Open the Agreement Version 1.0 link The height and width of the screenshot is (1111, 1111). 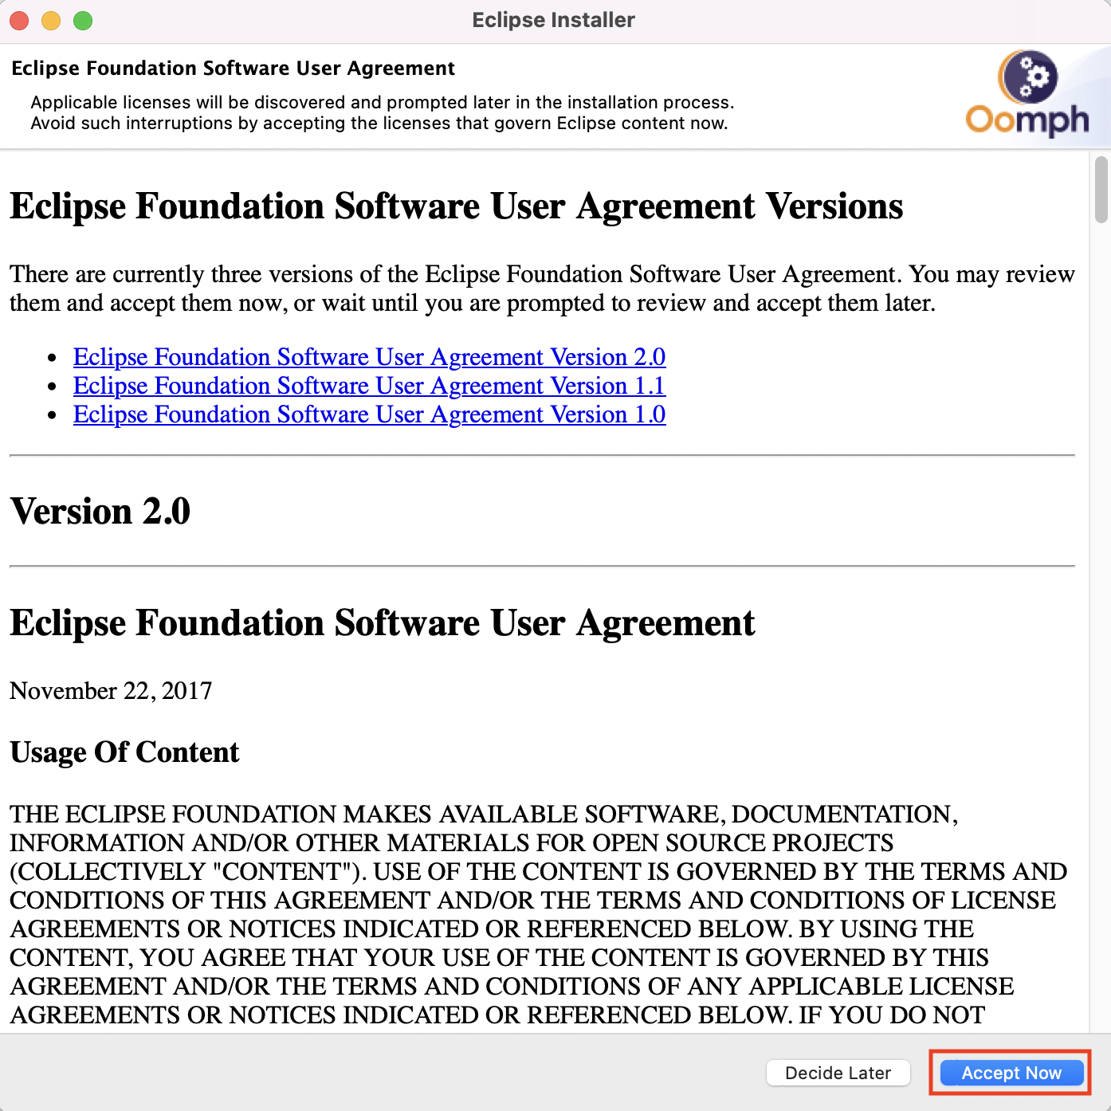pos(370,414)
